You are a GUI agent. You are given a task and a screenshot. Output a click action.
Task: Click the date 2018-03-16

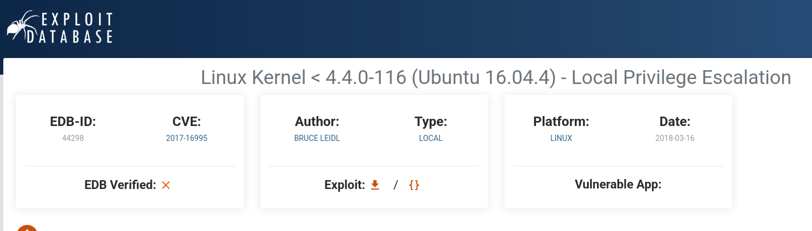675,138
